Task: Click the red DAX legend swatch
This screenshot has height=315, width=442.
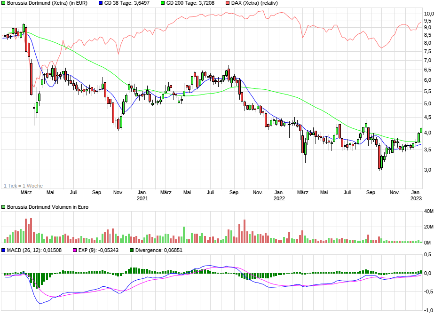Action: [228, 3]
